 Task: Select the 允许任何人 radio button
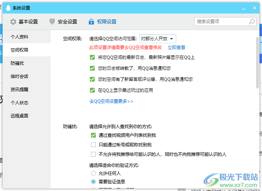tap(93, 173)
